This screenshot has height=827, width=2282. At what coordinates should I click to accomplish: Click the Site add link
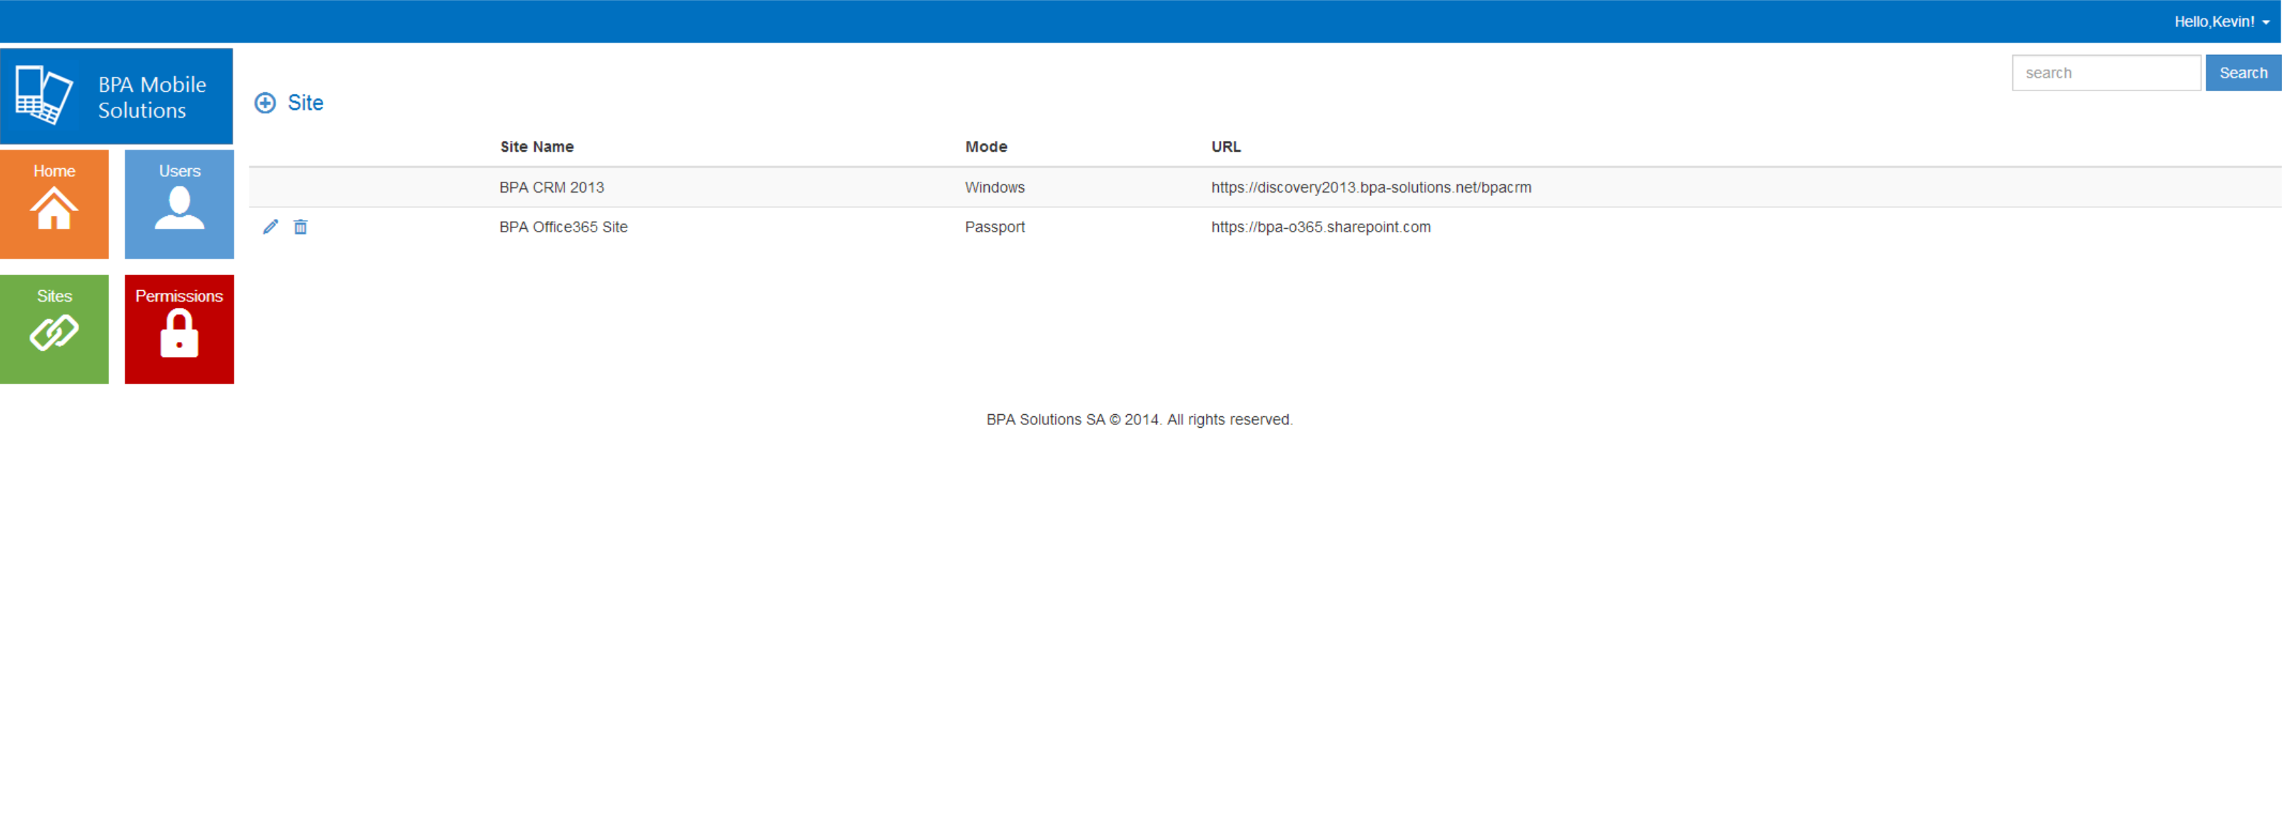(305, 103)
